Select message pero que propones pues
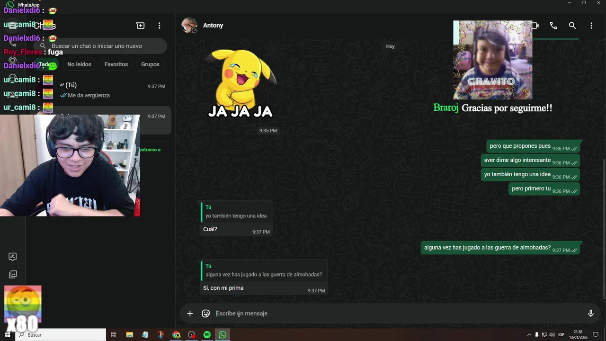 pos(533,146)
